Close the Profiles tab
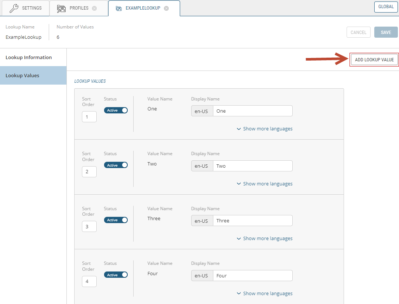 [x=94, y=8]
